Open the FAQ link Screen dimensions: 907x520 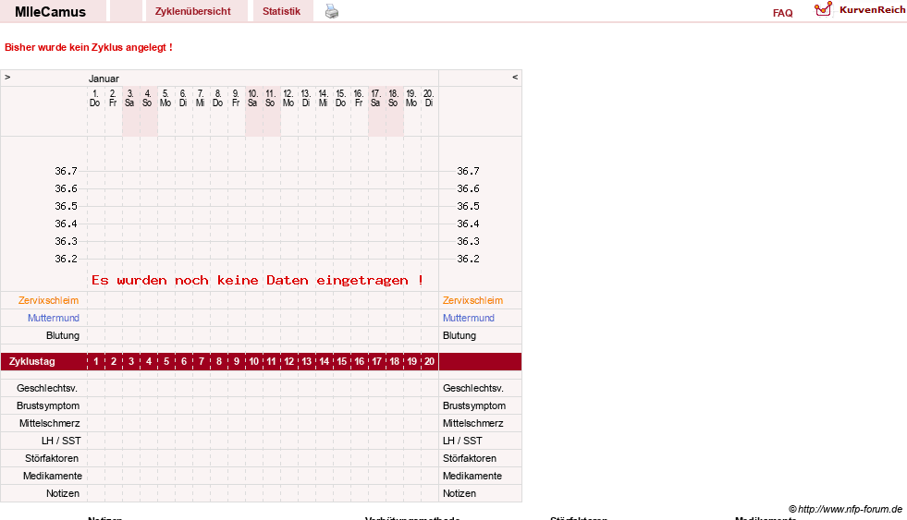click(782, 13)
